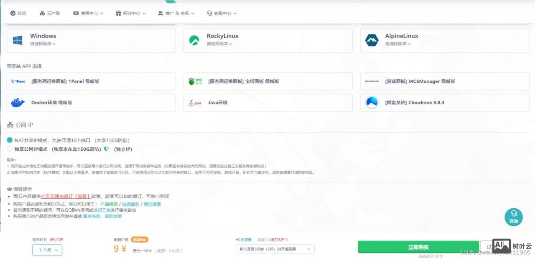The image size is (535, 258).
Task: Click the 直减9元 discount badge
Action: (140, 239)
